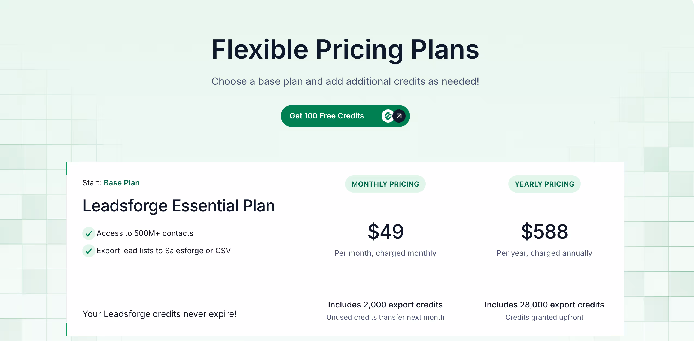Click Includes 2,000 export credits text
This screenshot has width=694, height=341.
[x=385, y=305]
